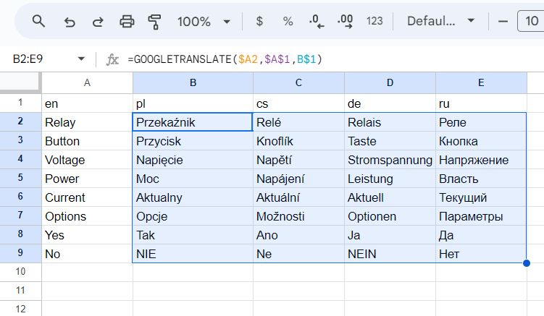Image resolution: width=544 pixels, height=316 pixels.
Task: Select row 5 header
Action: (x=20, y=179)
